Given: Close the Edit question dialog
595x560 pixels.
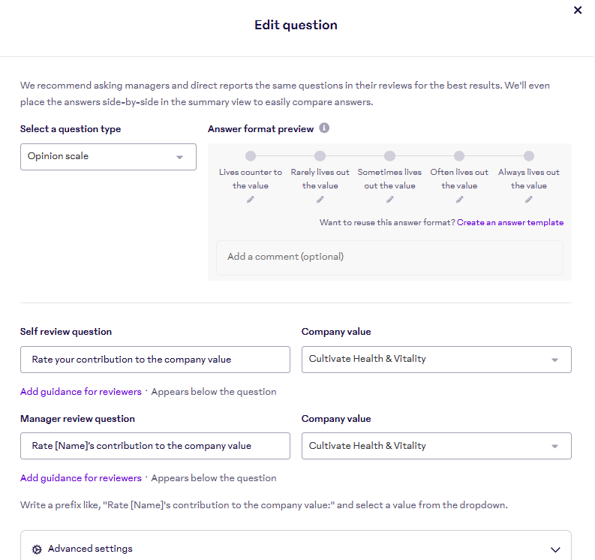Looking at the screenshot, I should tap(578, 11).
